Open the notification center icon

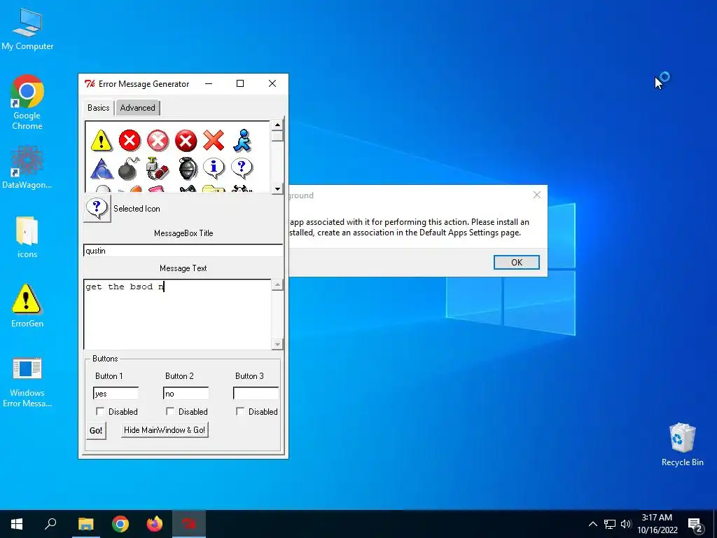click(x=695, y=524)
